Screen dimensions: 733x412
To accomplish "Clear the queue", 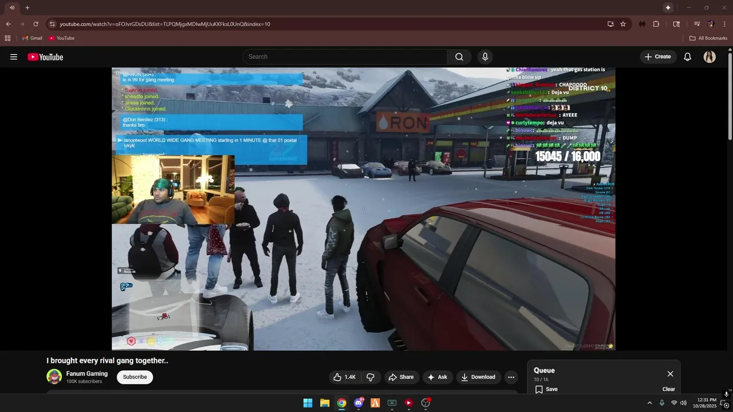I will (669, 389).
